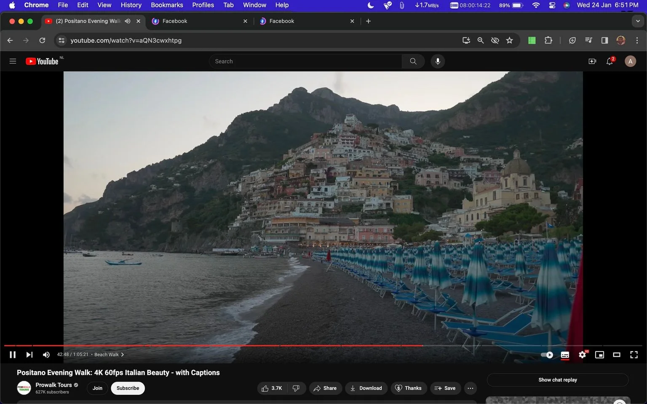Toggle Chrome side panel
The image size is (647, 404).
click(604, 40)
